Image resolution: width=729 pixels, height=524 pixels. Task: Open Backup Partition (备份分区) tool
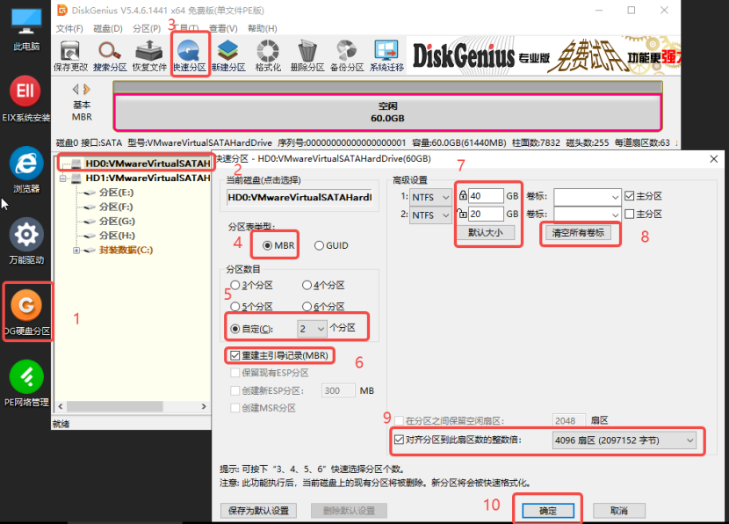347,56
